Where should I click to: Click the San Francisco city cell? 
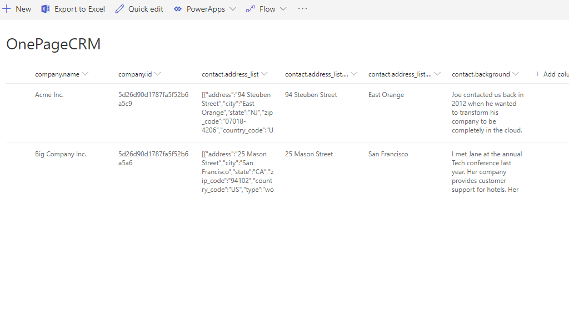click(x=388, y=154)
